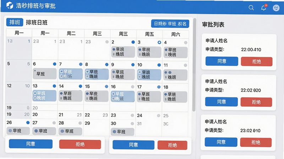Reject the request timed 22:00
This screenshot has width=284, height=159.
(x=257, y=61)
